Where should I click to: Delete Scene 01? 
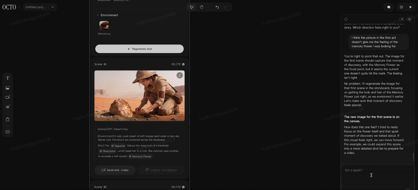[178, 64]
